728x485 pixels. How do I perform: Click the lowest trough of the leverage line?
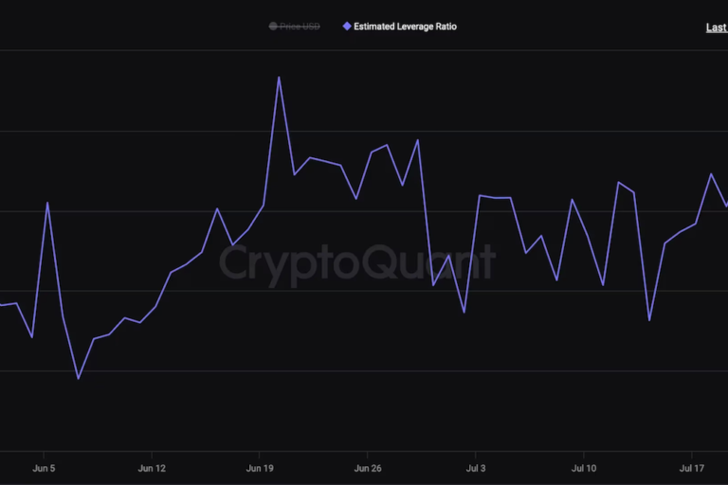pos(78,378)
